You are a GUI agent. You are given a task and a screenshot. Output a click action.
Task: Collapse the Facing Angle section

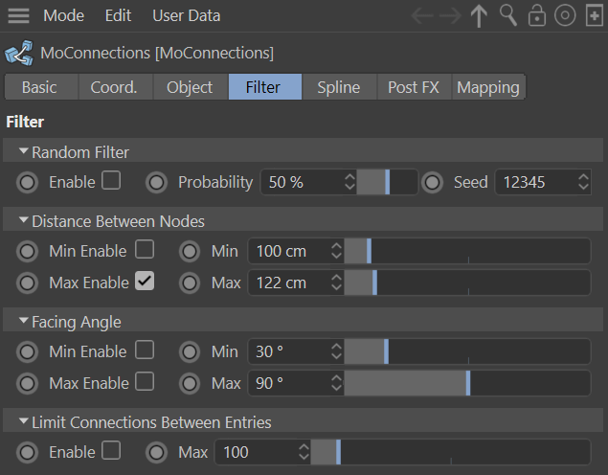click(24, 321)
